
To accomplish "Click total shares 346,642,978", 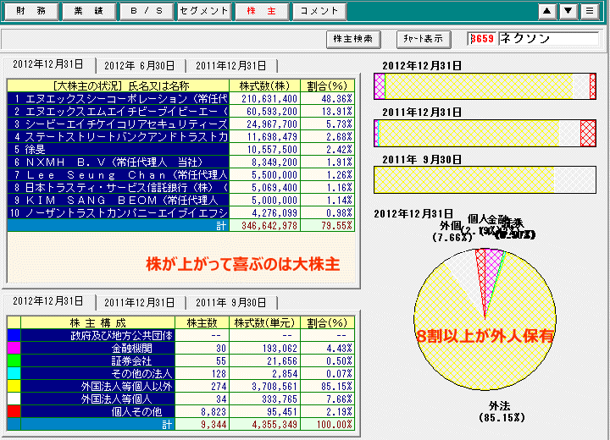I will (x=265, y=226).
